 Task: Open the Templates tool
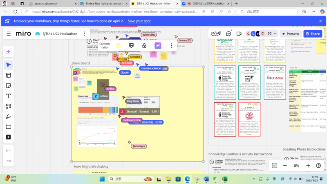[x=8, y=75]
